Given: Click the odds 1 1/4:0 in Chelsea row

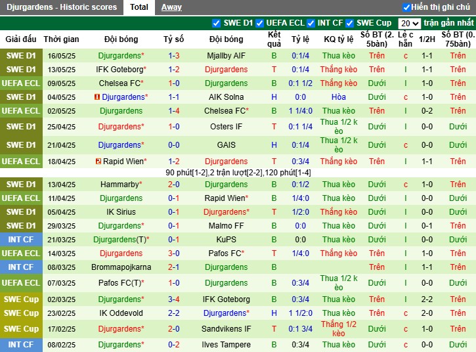Looking at the screenshot, I should (301, 111).
